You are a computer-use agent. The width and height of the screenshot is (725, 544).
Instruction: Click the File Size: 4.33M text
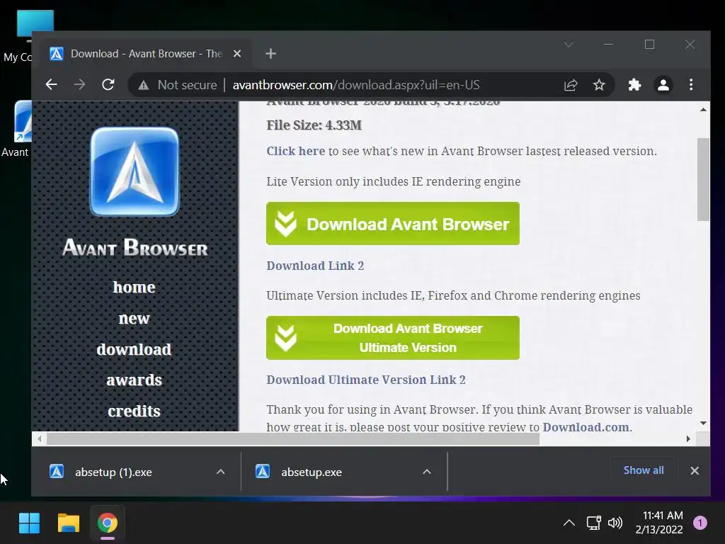314,125
